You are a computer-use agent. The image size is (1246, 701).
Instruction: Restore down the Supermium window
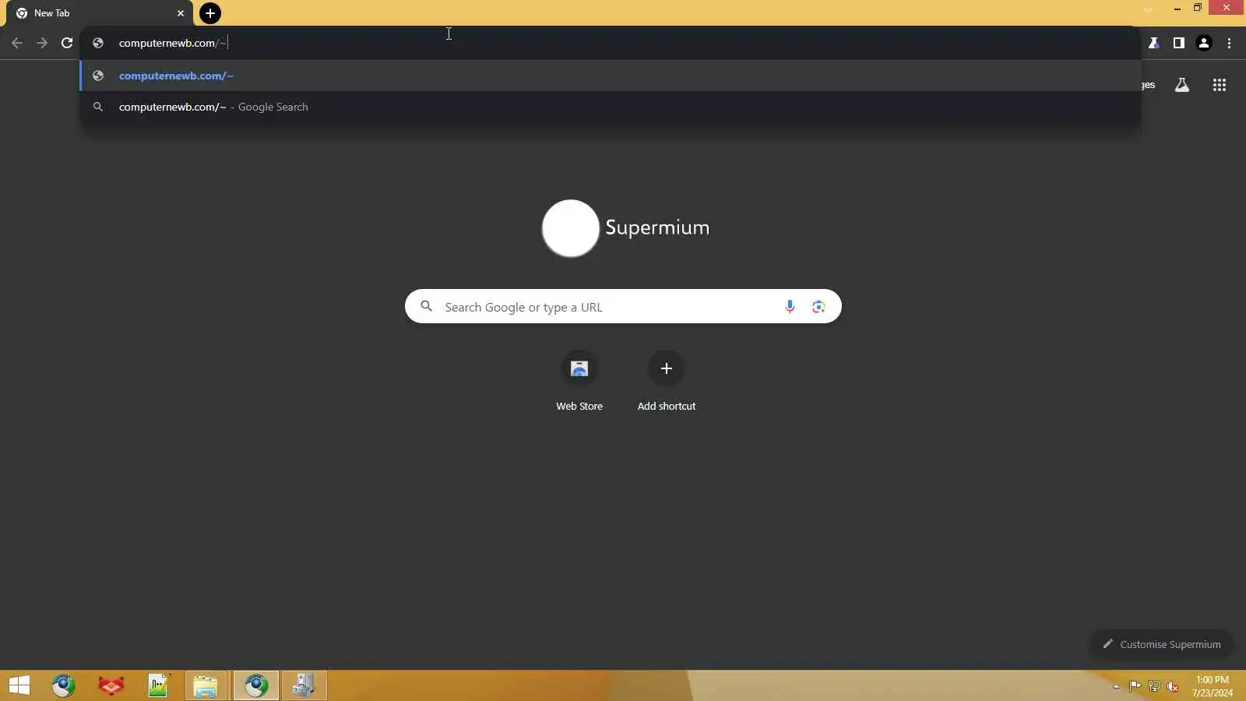pyautogui.click(x=1198, y=8)
